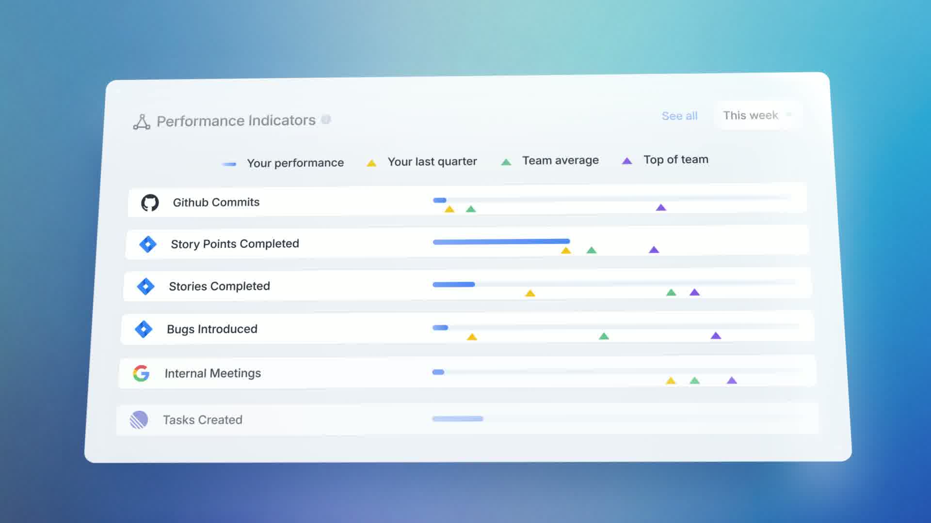The height and width of the screenshot is (523, 931).
Task: Click the Story Points Completed blue progress bar
Action: (501, 241)
